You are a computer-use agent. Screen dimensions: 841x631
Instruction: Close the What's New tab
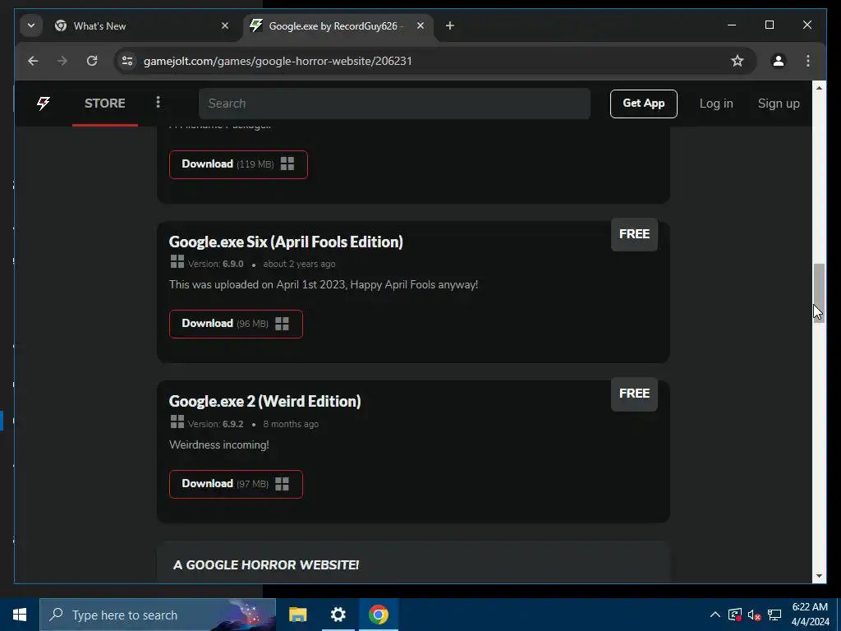point(225,25)
